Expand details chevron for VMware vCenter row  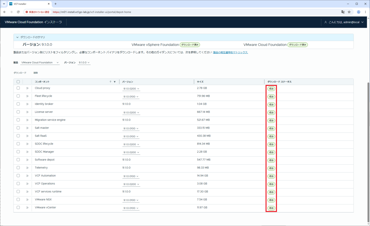point(27,208)
